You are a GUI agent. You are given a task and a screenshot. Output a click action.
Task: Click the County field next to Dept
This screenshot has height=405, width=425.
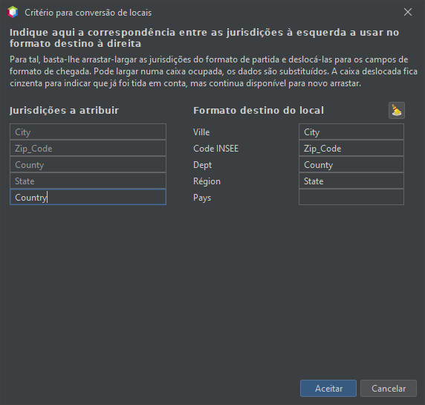pos(351,164)
